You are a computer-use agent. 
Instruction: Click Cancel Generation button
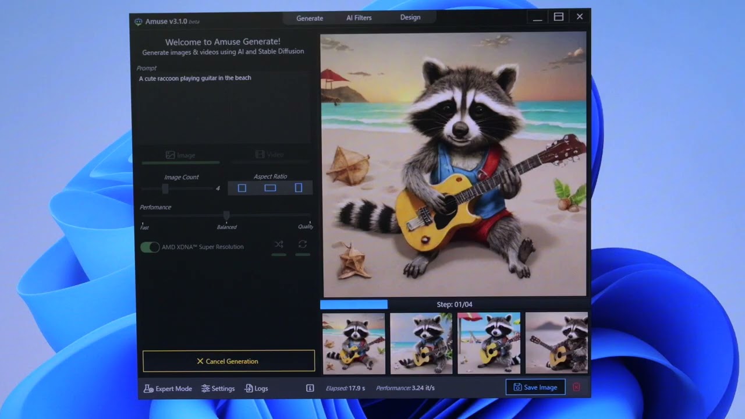(x=229, y=361)
